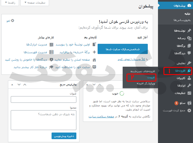Open به‌روزرسانی‌ها updates submenu item
The width and height of the screenshot is (193, 143).
coord(182,20)
